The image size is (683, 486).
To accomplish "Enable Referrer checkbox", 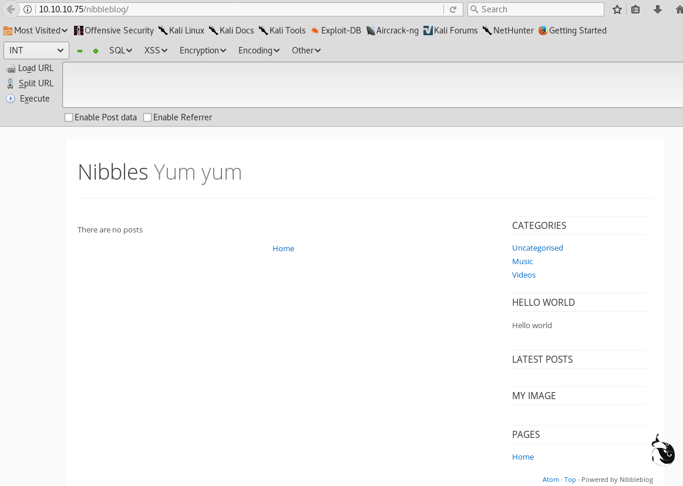I will 147,117.
